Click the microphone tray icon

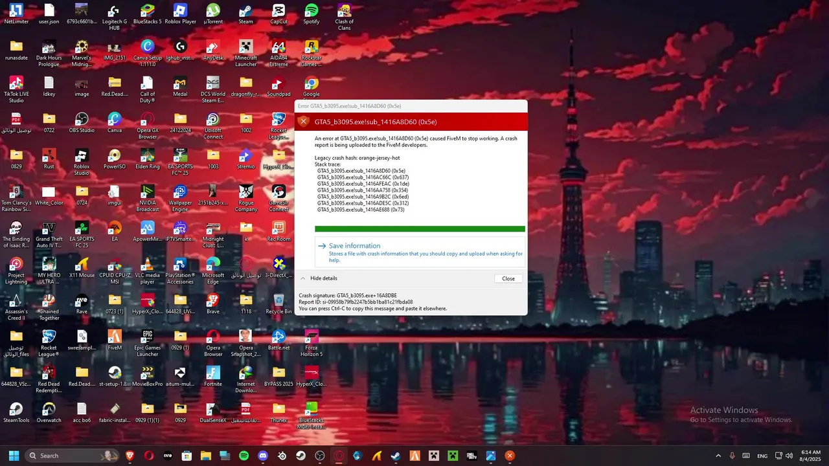point(732,456)
